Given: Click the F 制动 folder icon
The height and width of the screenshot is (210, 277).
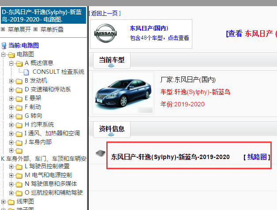Looking at the screenshot, I should [x=19, y=108].
